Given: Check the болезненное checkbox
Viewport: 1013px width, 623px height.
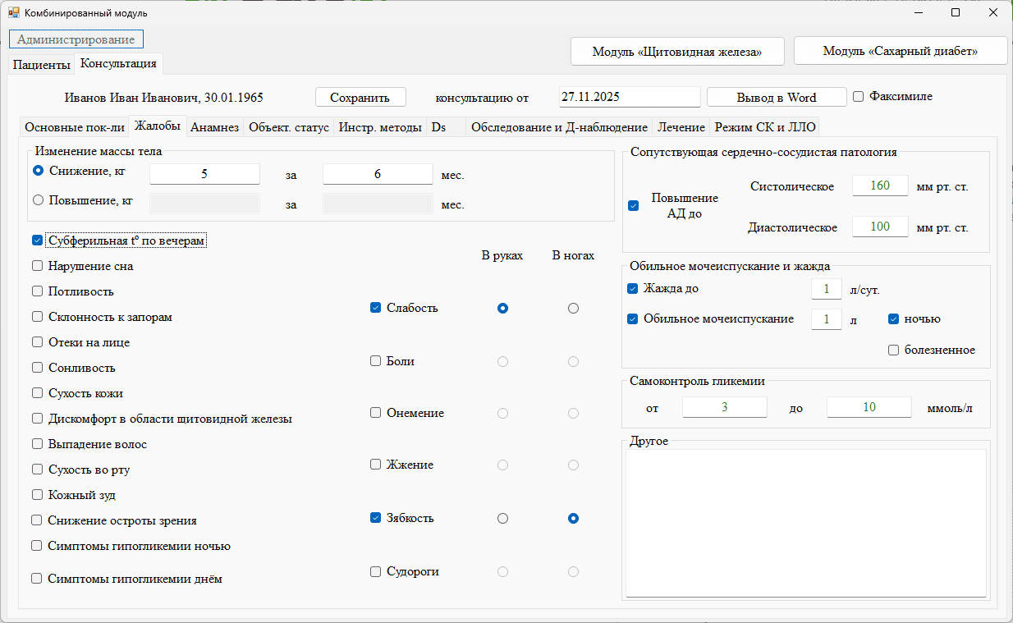Looking at the screenshot, I should 894,350.
